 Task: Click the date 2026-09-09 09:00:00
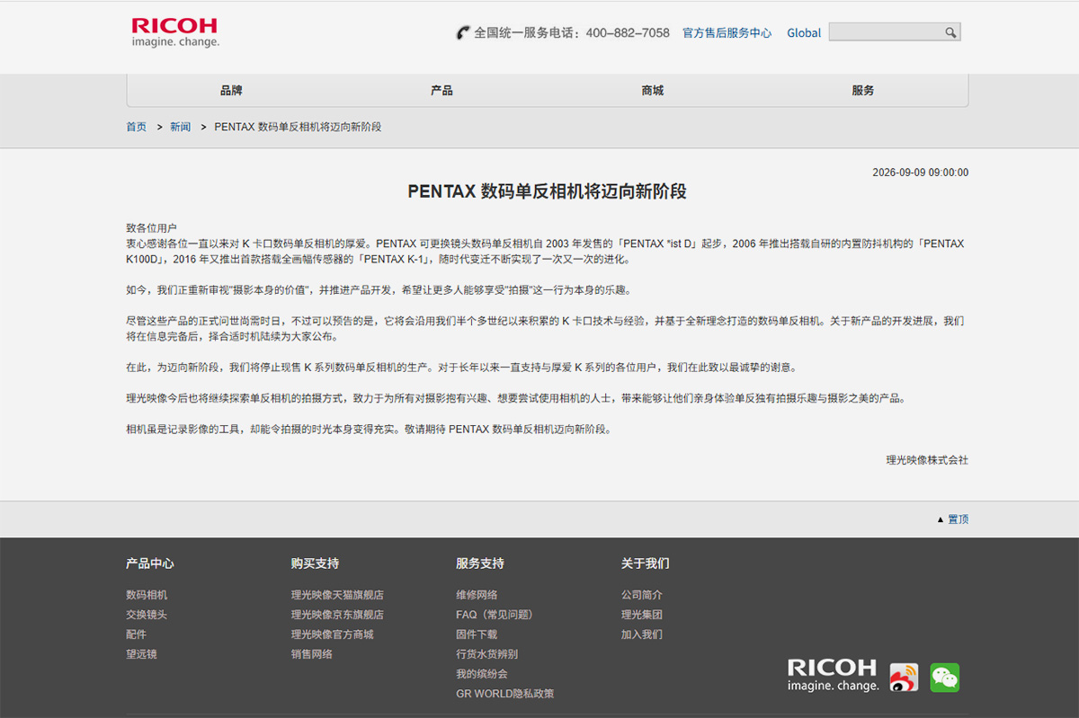pos(921,173)
